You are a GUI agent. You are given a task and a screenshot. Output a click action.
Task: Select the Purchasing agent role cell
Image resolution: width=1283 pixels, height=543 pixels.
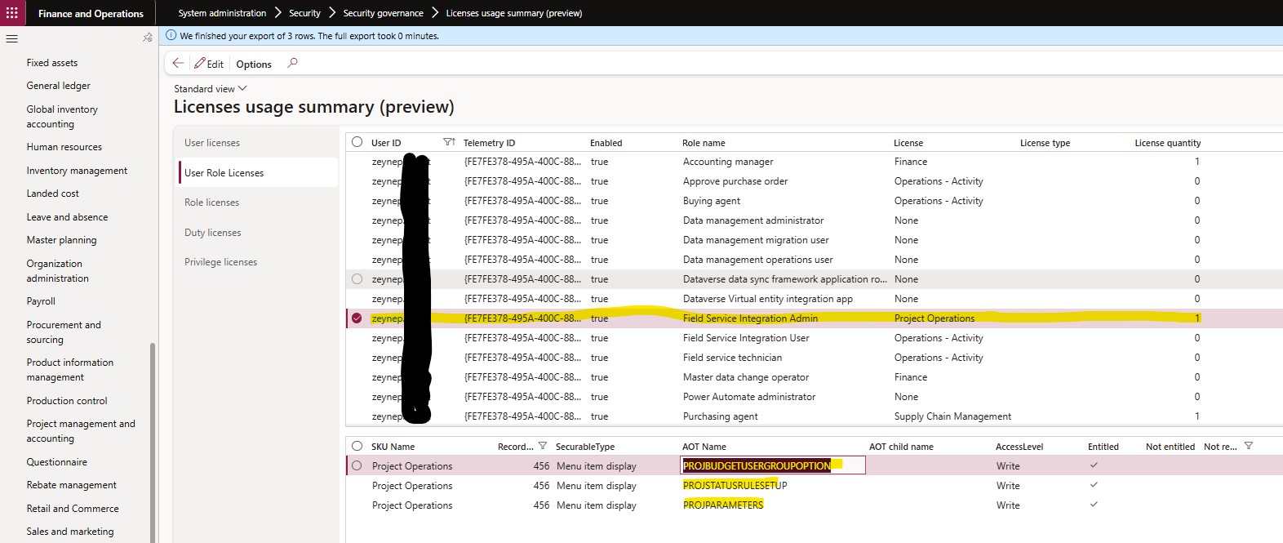pos(721,416)
